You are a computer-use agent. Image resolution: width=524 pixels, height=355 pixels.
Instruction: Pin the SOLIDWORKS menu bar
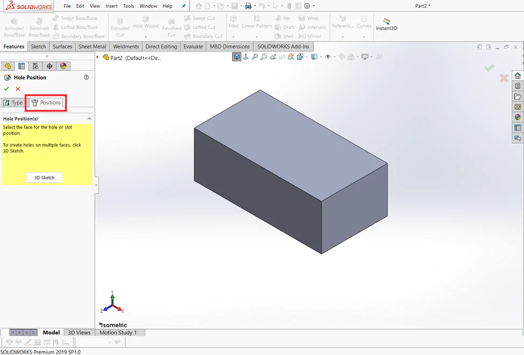(x=183, y=6)
